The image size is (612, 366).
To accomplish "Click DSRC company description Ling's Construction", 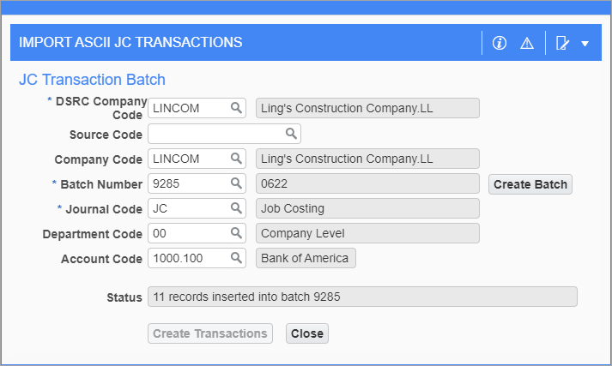I will click(367, 108).
